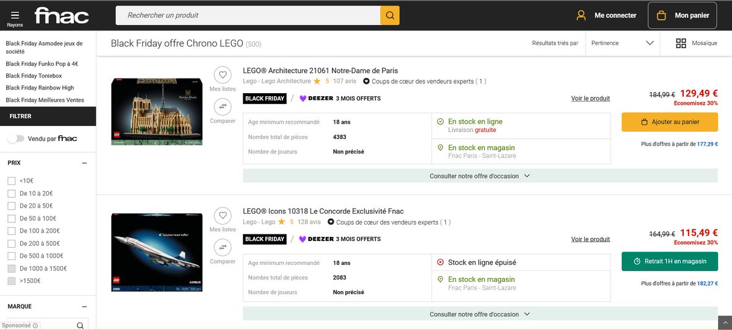Click the Me connecter link

(x=615, y=16)
